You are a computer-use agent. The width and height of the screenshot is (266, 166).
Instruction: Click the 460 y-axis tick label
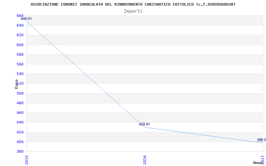pos(20,113)
